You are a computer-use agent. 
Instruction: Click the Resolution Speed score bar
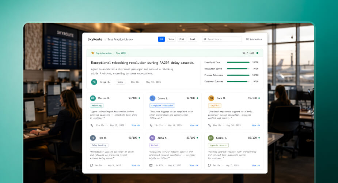click(x=238, y=69)
